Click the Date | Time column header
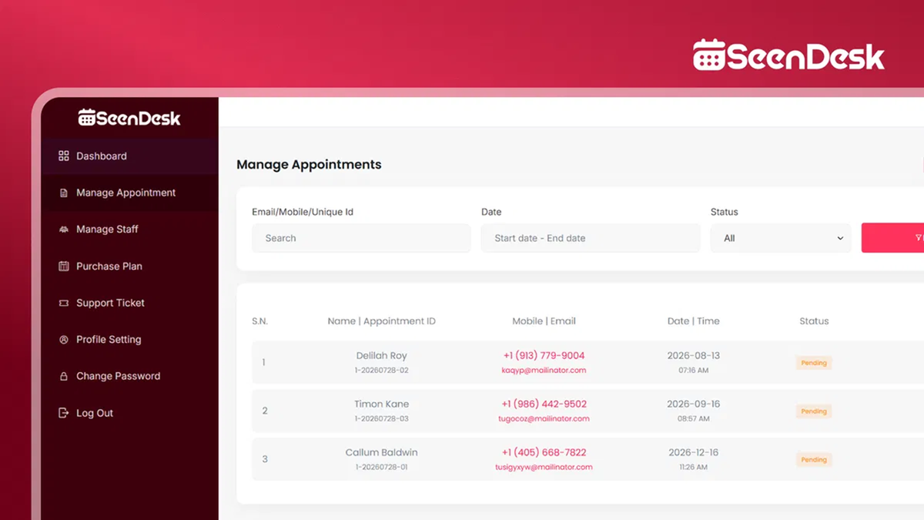 pyautogui.click(x=693, y=321)
